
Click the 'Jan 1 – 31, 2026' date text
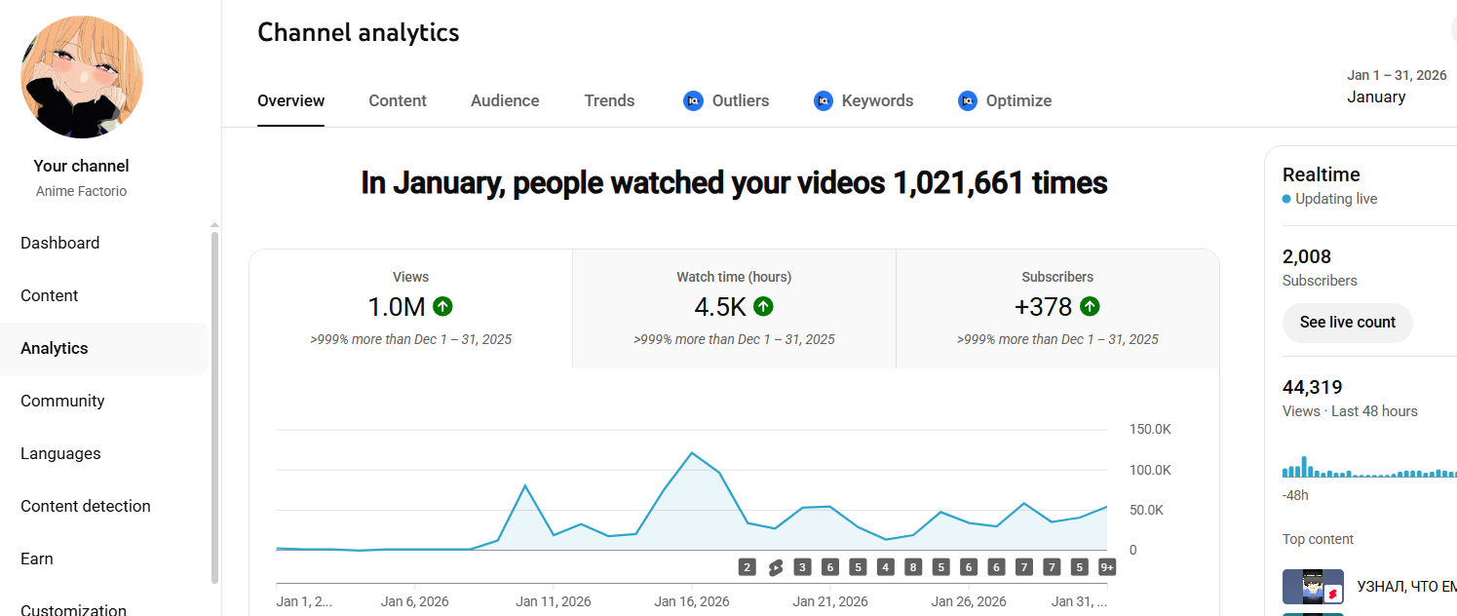(x=1397, y=75)
